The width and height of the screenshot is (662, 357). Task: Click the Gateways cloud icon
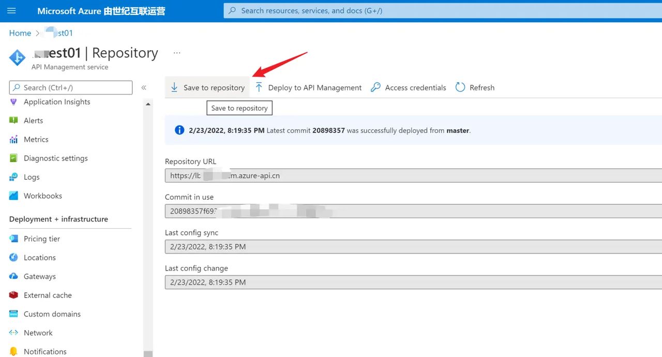click(14, 276)
